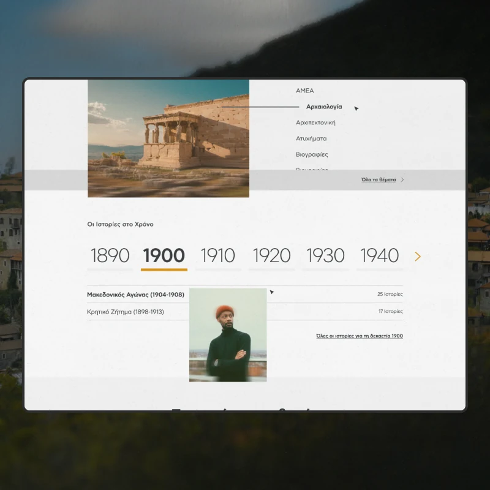Viewport: 490px width, 490px height.
Task: Select the Αρχαιολογία topic
Action: 324,107
